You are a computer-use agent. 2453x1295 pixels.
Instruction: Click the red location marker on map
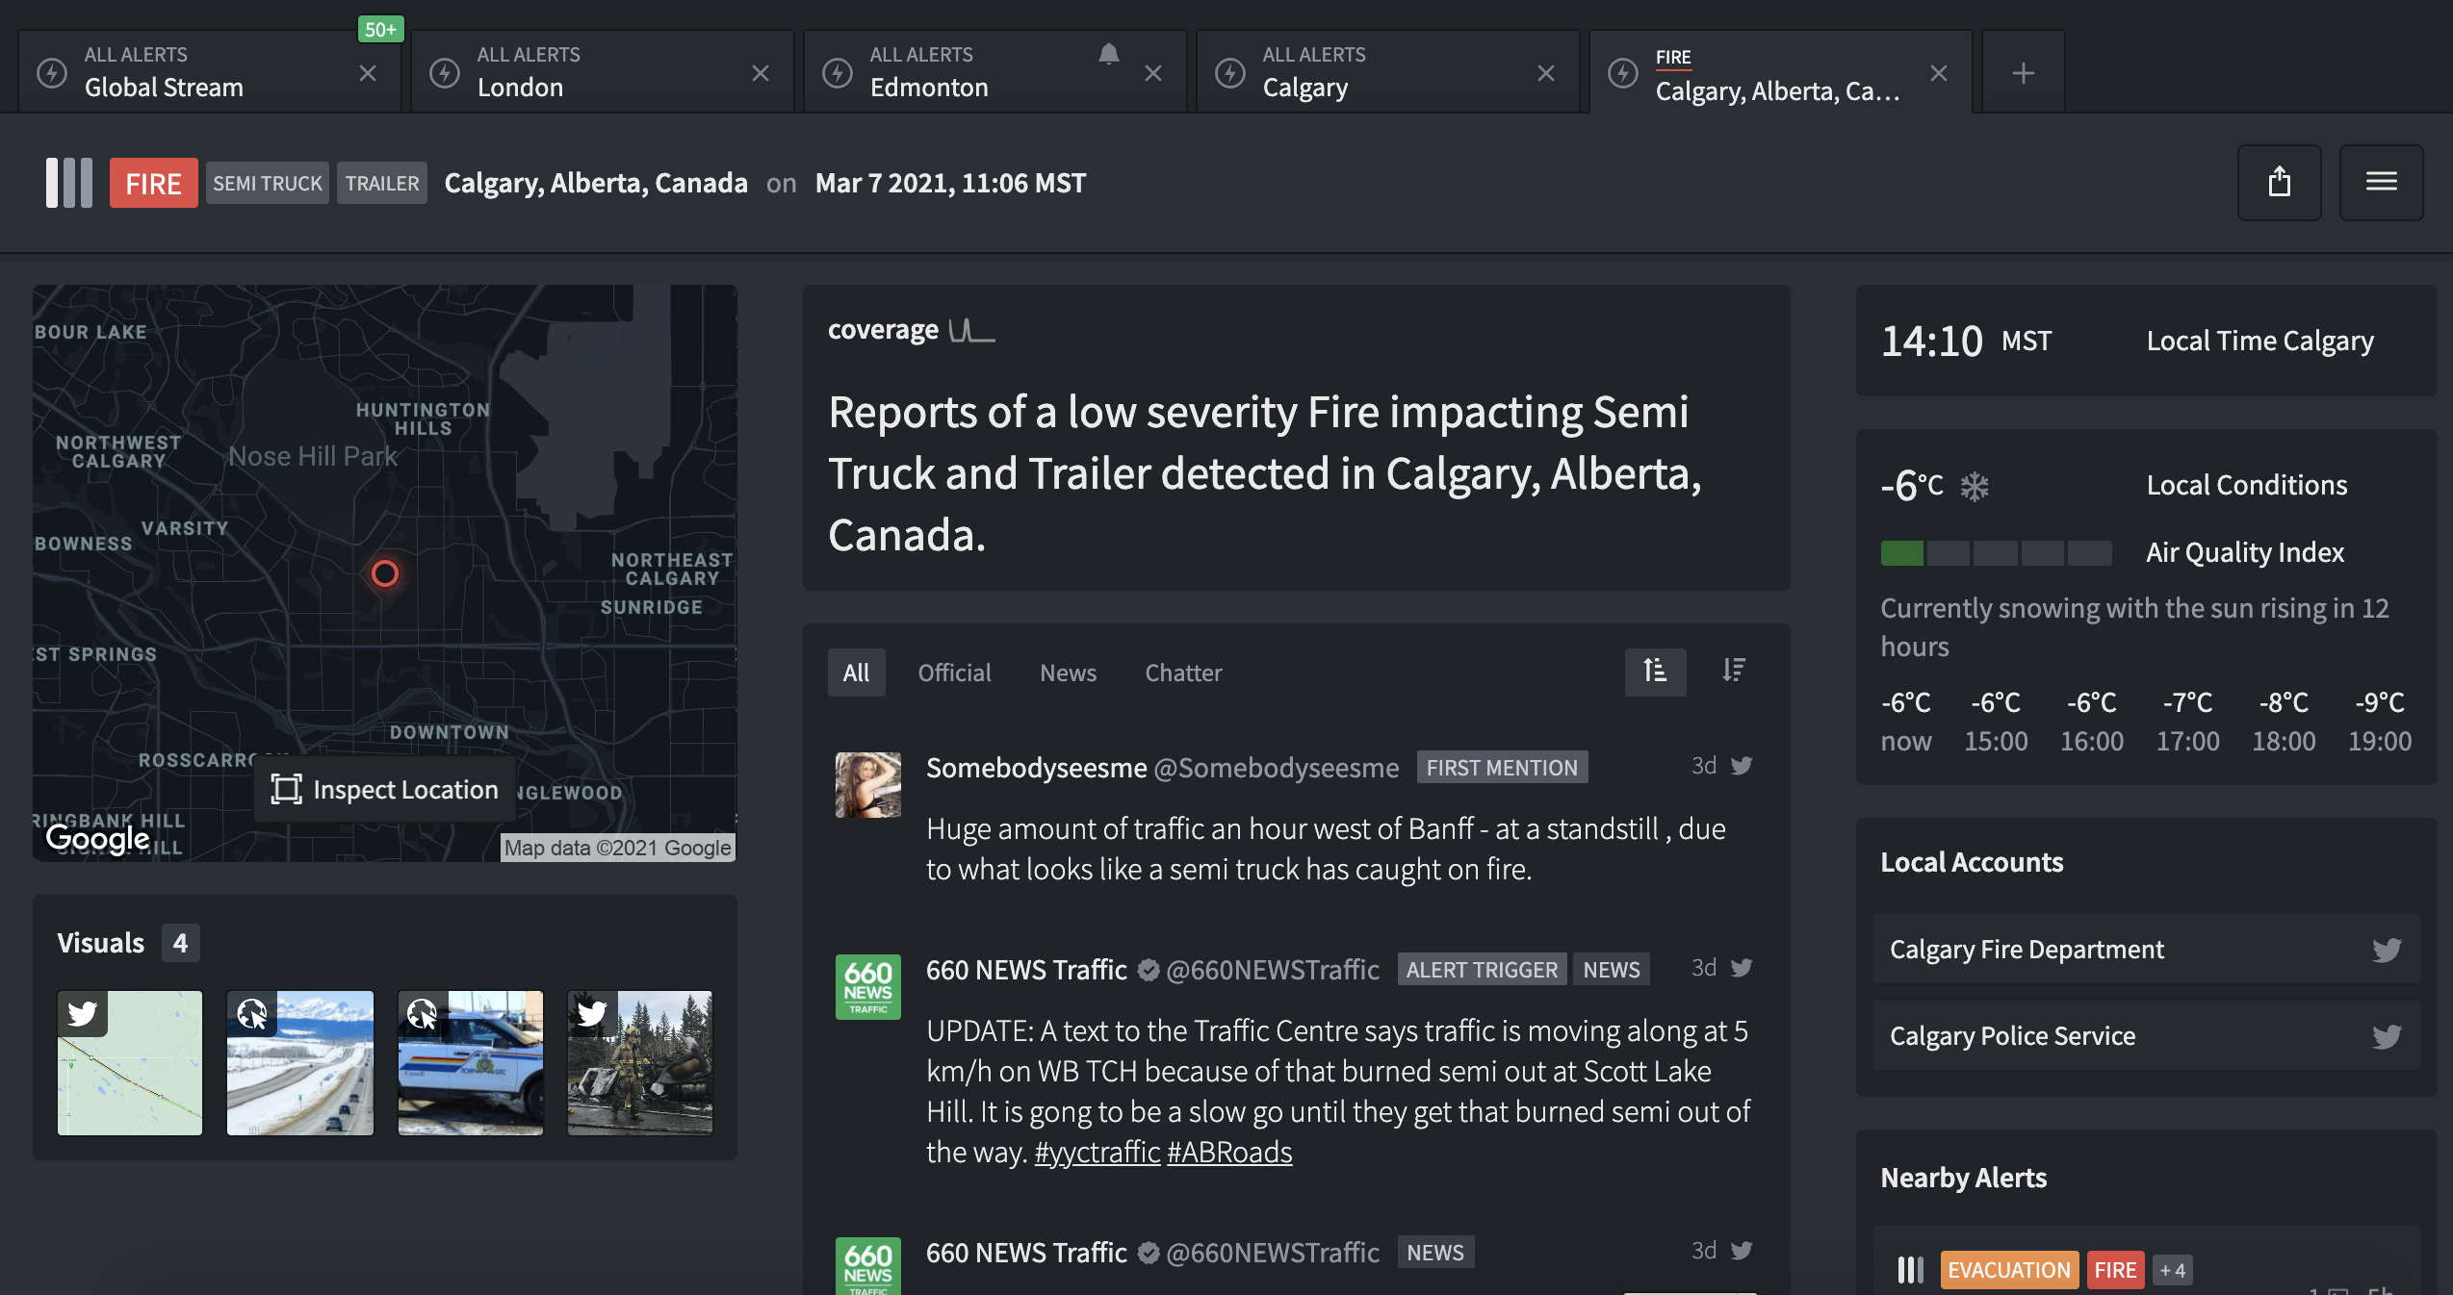pos(385,573)
